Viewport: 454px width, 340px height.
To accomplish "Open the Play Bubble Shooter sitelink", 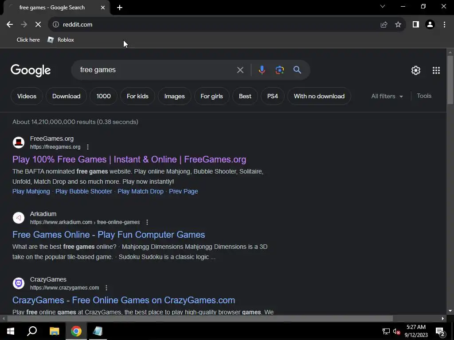I will 84,191.
